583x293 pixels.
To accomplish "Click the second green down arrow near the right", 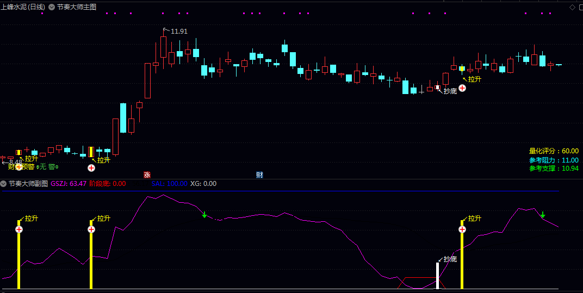I will [543, 215].
